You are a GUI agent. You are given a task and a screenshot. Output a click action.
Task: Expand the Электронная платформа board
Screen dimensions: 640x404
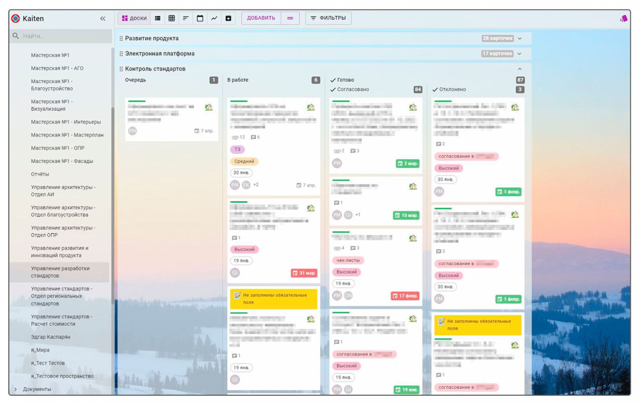pos(519,54)
